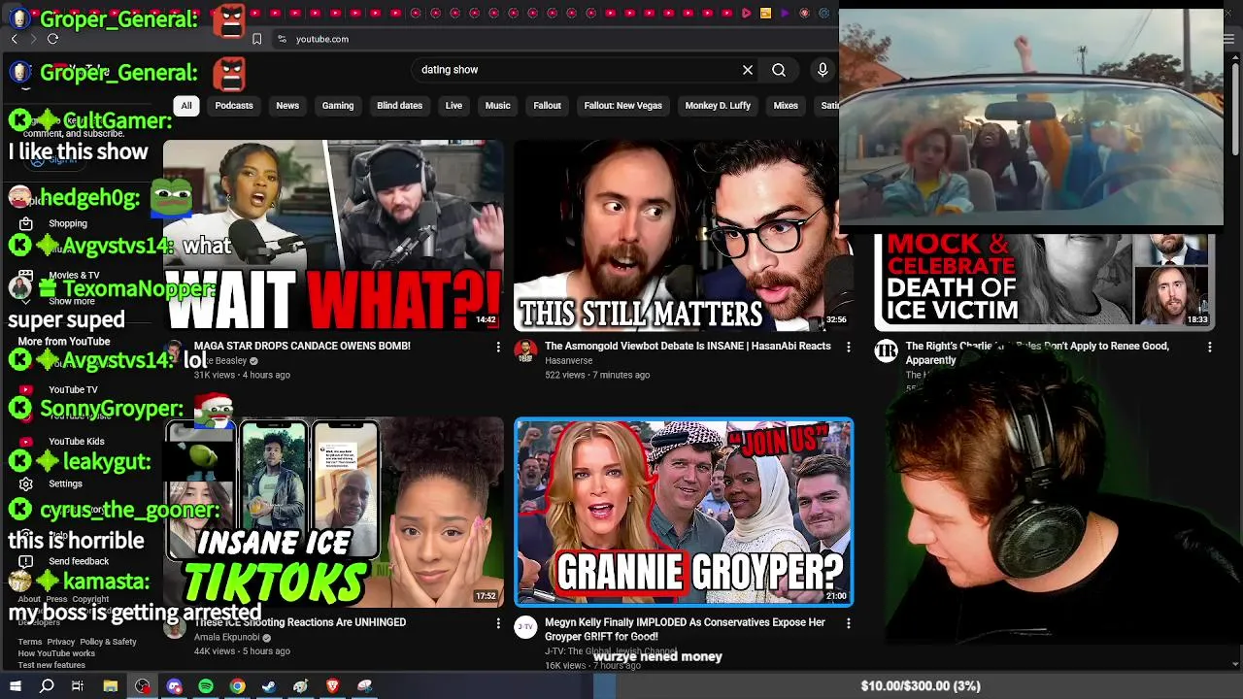Image resolution: width=1243 pixels, height=699 pixels.
Task: Open Steam from the taskbar
Action: coord(269,686)
